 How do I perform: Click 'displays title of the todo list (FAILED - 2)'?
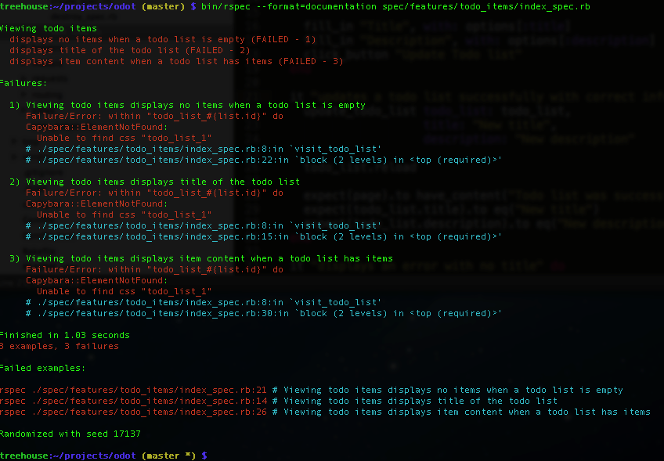click(x=129, y=50)
